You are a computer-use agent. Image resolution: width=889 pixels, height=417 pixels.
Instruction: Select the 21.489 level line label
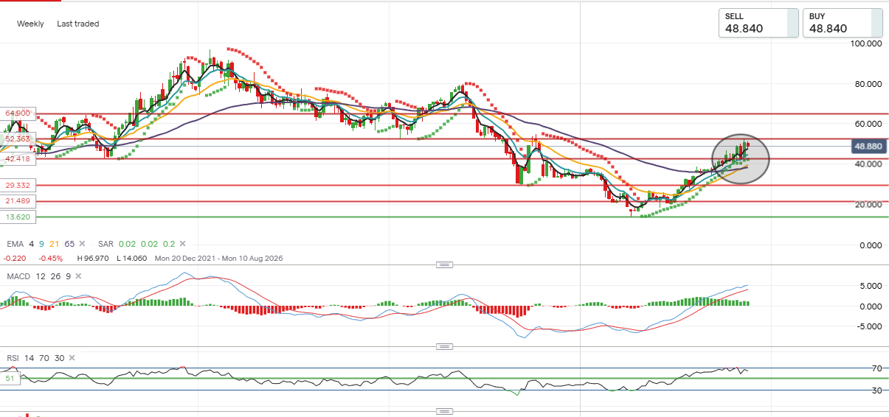16,201
